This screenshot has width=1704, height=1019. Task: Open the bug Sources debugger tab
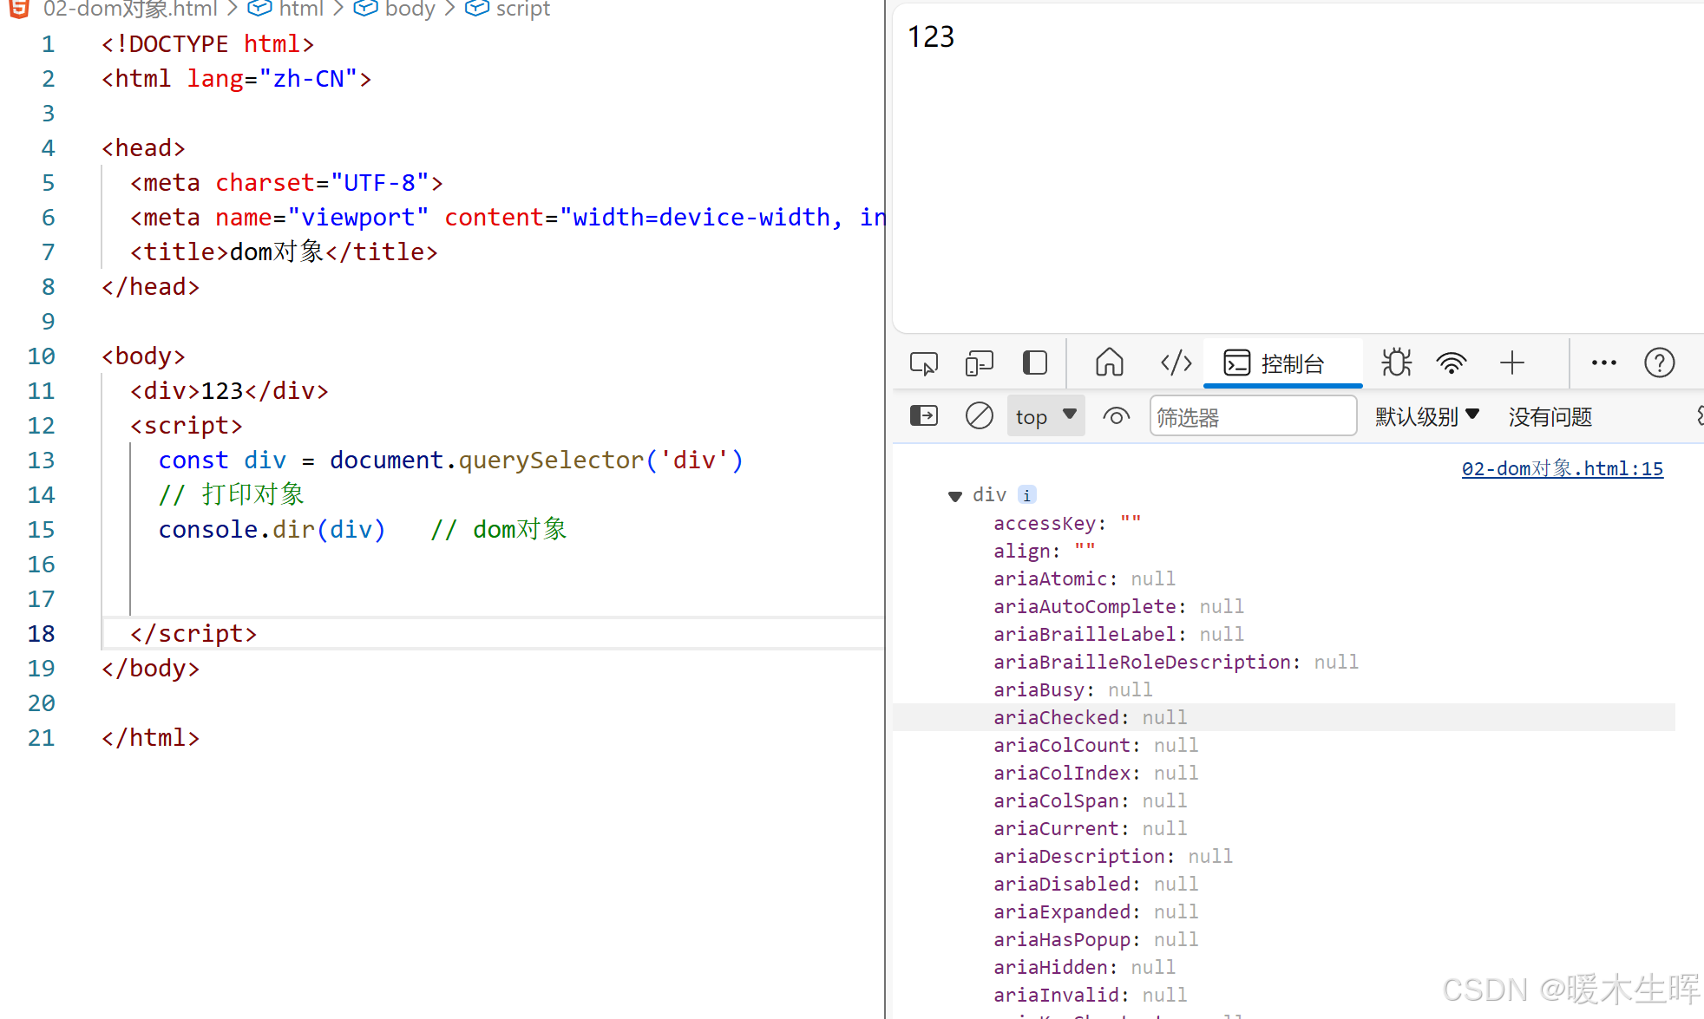tap(1396, 363)
